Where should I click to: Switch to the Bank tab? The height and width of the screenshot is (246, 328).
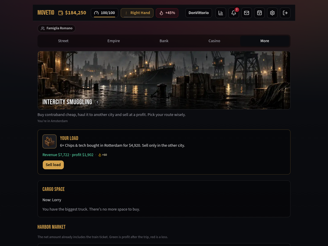coord(164,41)
